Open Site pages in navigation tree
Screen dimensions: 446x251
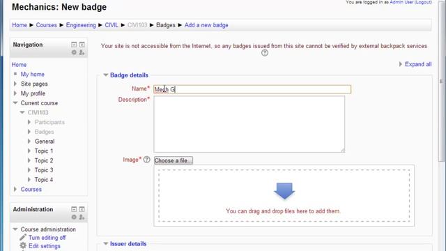coord(34,84)
